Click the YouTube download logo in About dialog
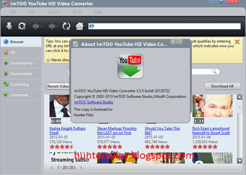 [130, 66]
